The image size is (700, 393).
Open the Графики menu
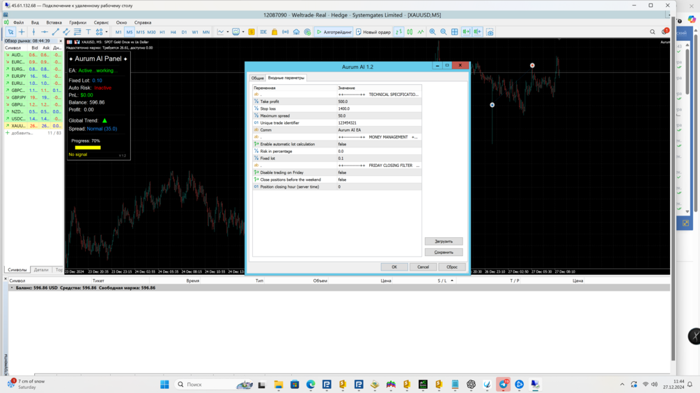(78, 22)
